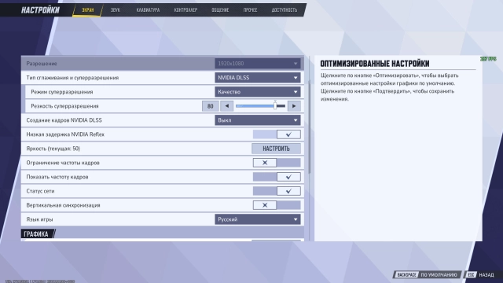Toggle Статус сети switch

277,191
